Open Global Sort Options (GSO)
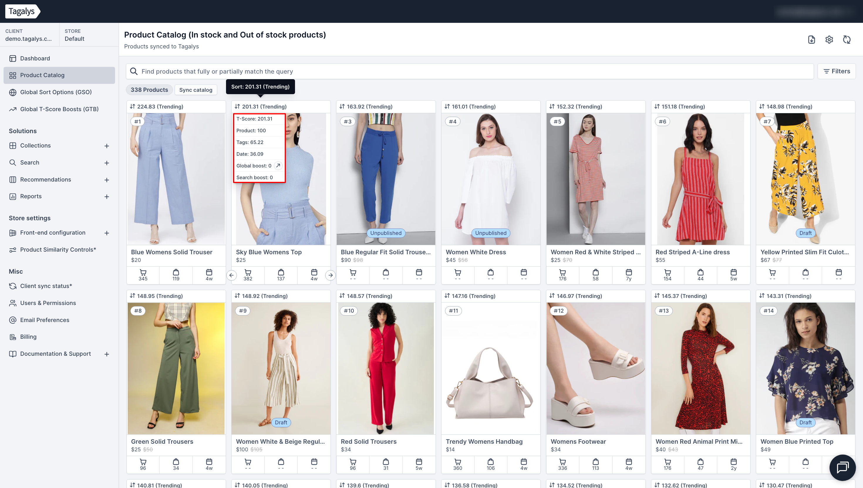Image resolution: width=863 pixels, height=488 pixels. tap(56, 92)
